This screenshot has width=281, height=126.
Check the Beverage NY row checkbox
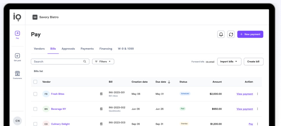point(35,109)
